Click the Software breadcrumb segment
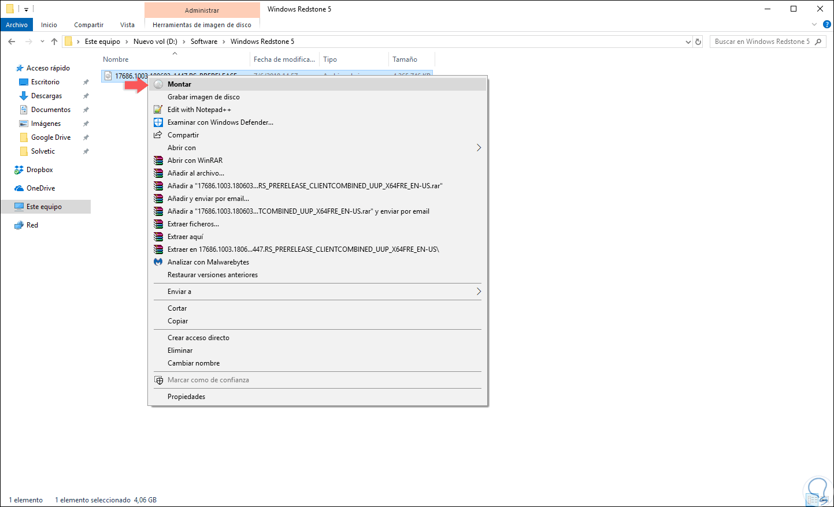This screenshot has width=834, height=507. coord(204,42)
